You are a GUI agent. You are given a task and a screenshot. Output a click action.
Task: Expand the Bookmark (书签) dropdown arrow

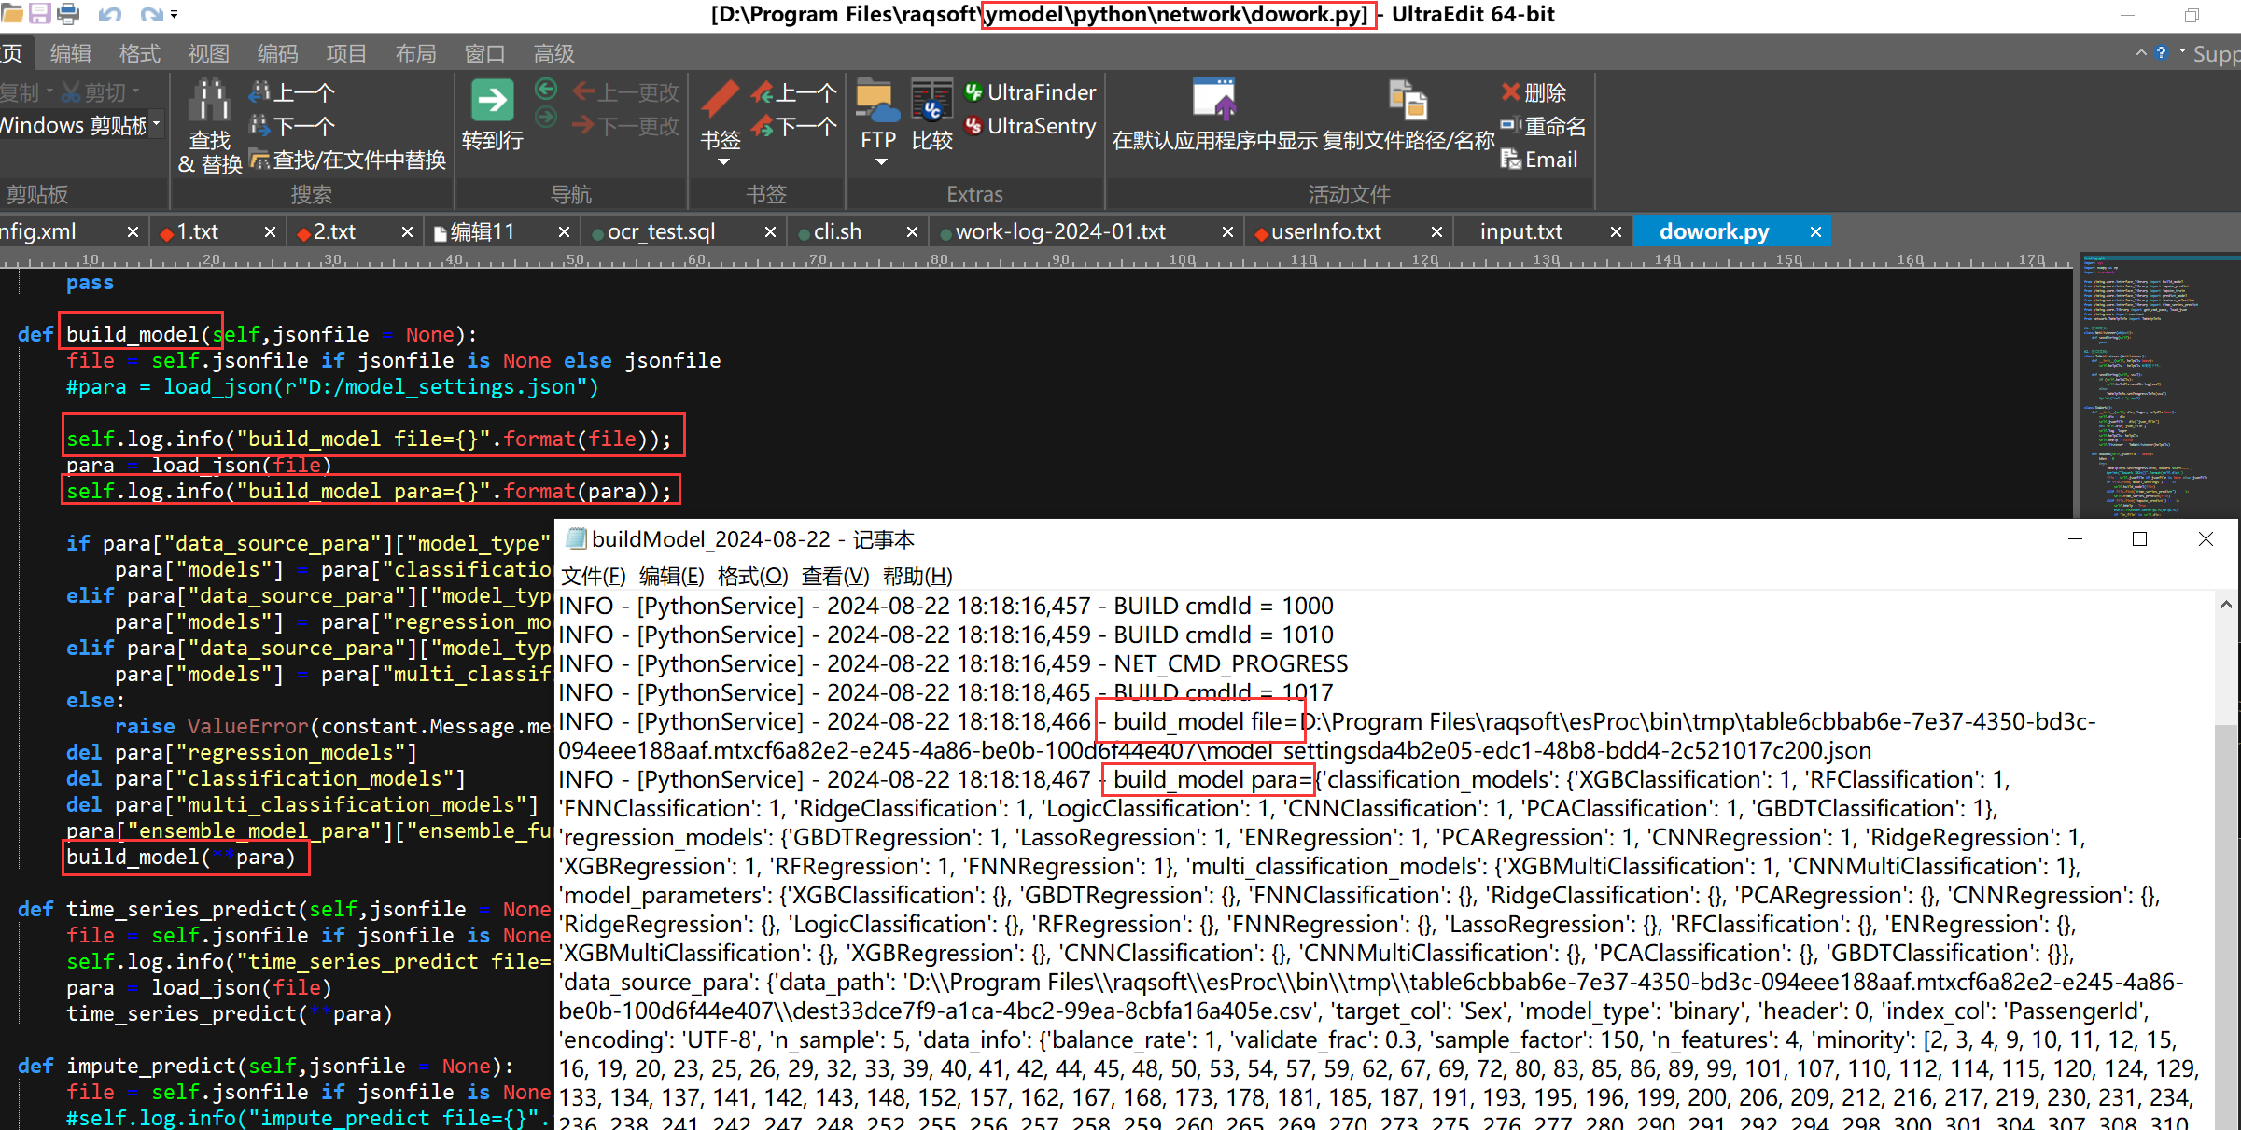point(722,162)
